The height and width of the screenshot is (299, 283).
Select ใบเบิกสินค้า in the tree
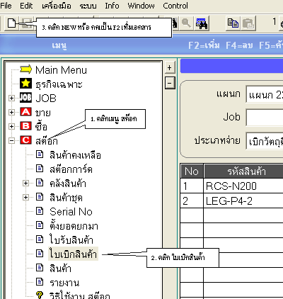coord(73,254)
